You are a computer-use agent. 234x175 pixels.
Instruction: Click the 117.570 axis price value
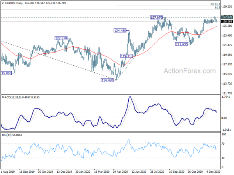click(227, 64)
